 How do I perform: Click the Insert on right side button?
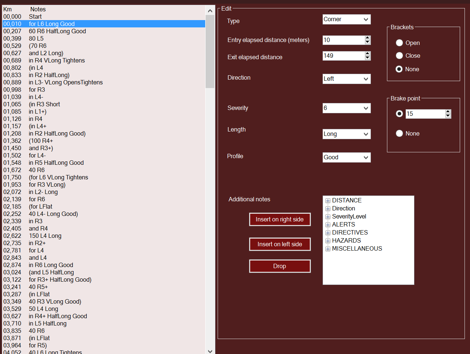coord(280,220)
